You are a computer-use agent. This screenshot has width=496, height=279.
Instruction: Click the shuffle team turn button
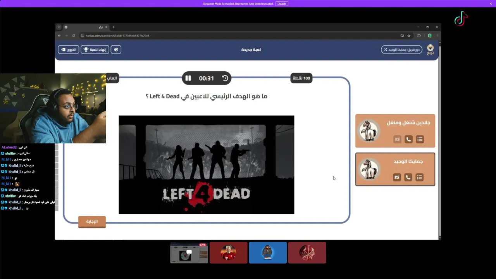coord(401,50)
